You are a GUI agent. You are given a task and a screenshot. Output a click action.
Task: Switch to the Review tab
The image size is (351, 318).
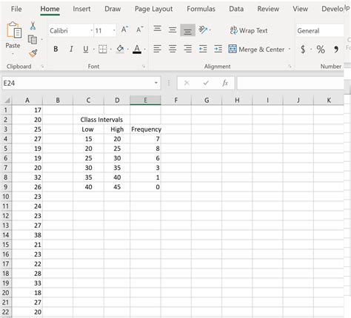[268, 9]
